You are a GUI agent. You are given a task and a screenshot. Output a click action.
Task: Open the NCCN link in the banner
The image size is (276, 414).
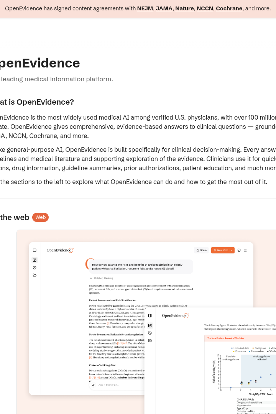point(205,8)
